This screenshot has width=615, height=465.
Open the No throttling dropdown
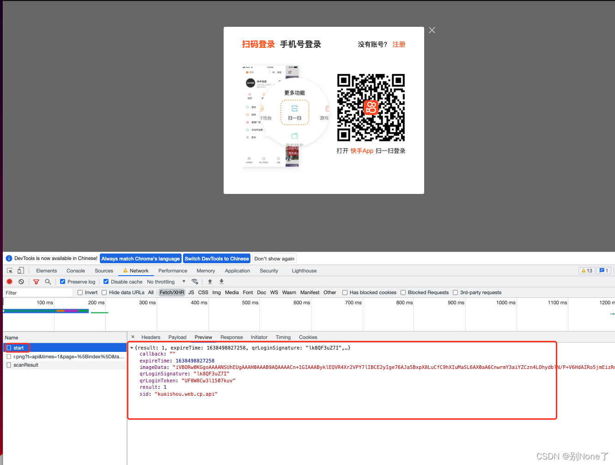click(x=166, y=282)
